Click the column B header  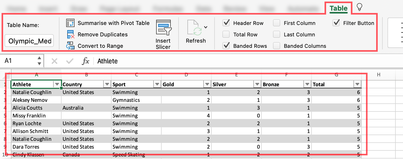tap(86, 75)
